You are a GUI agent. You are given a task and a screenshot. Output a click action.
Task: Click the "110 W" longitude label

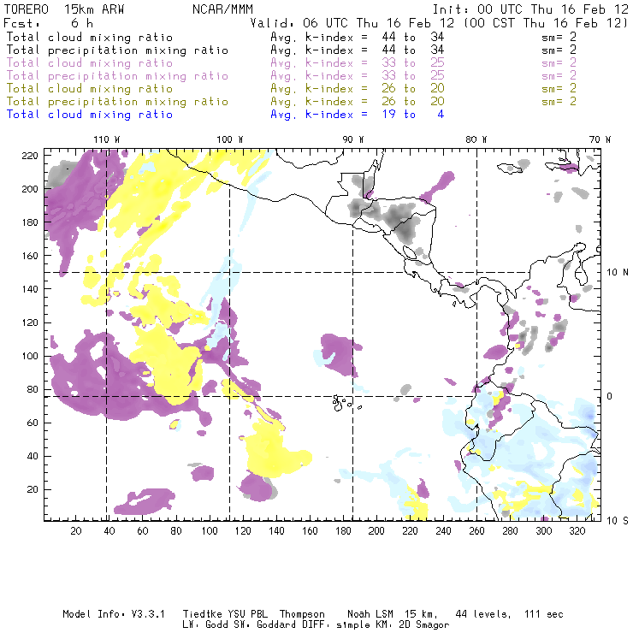[x=107, y=139]
